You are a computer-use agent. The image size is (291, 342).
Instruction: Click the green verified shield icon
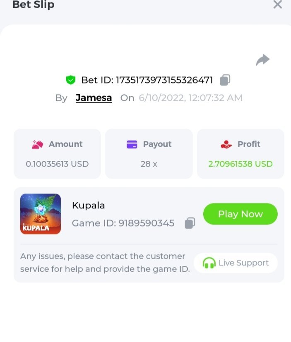[x=71, y=80]
